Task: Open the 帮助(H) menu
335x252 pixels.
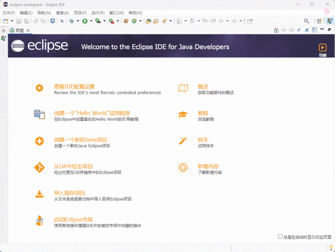Action: (135, 13)
